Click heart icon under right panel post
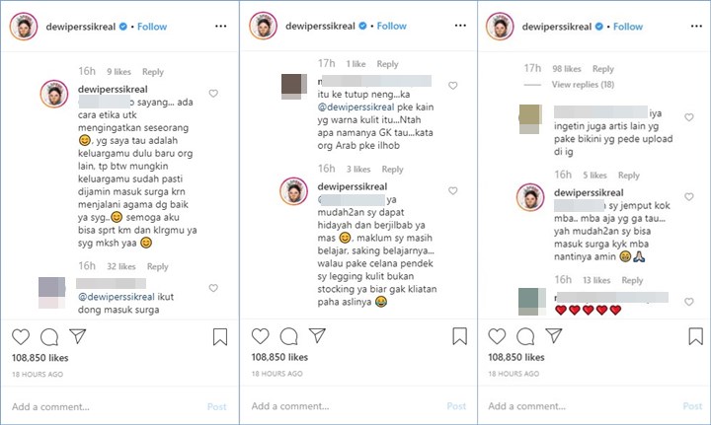711x425 pixels. [x=500, y=336]
